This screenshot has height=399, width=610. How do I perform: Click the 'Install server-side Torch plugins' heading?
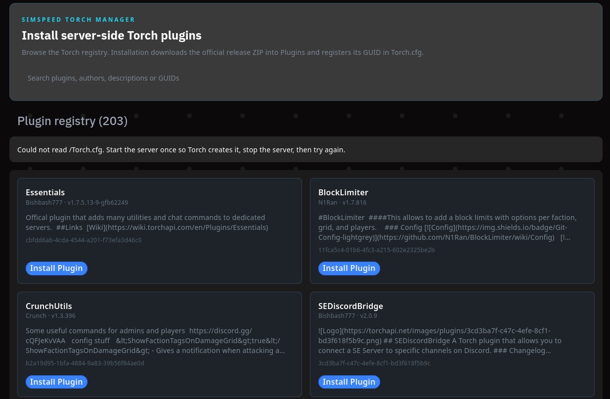tap(112, 36)
